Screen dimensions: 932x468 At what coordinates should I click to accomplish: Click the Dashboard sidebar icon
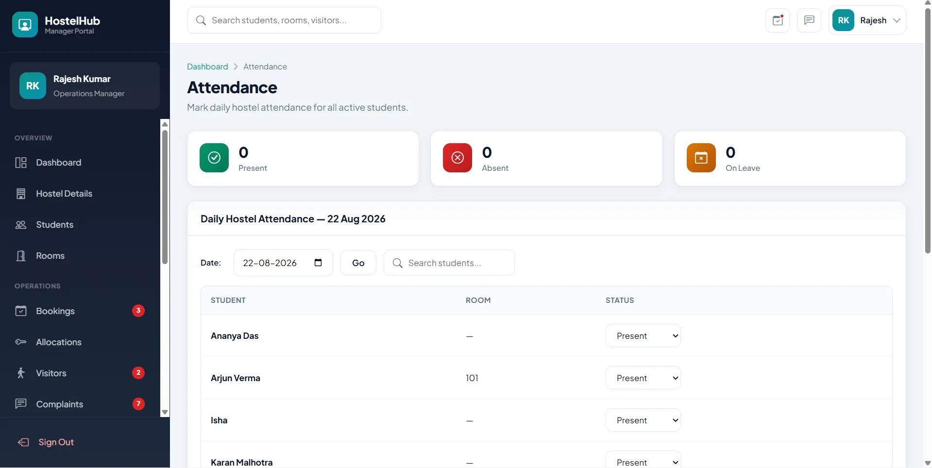(x=21, y=163)
